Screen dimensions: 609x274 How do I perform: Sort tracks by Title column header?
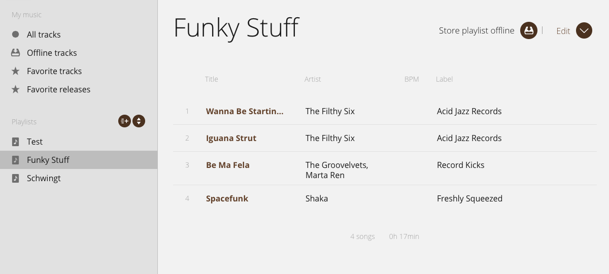pos(212,79)
